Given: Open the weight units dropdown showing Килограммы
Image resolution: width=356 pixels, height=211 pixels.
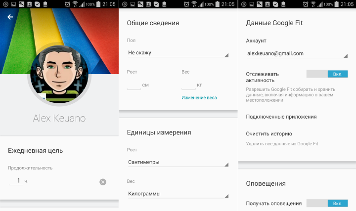Looking at the screenshot, I should (x=178, y=194).
